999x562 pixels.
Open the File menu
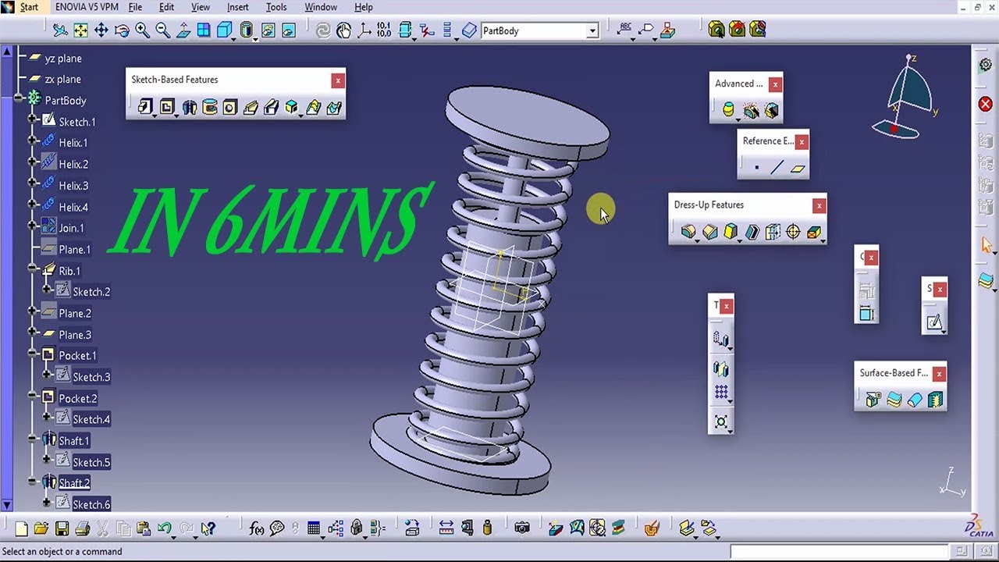pos(135,7)
